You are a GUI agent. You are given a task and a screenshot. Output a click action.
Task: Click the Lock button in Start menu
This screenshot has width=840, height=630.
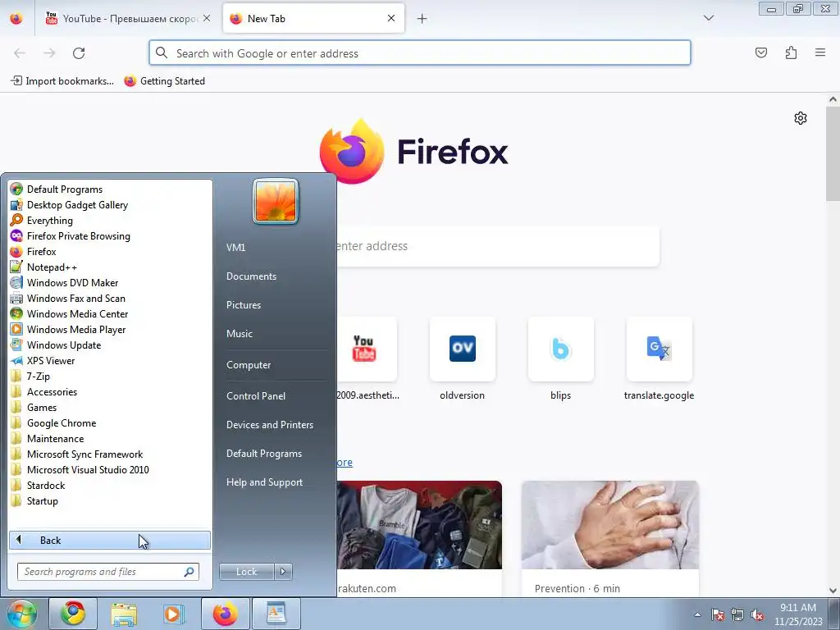pos(246,572)
